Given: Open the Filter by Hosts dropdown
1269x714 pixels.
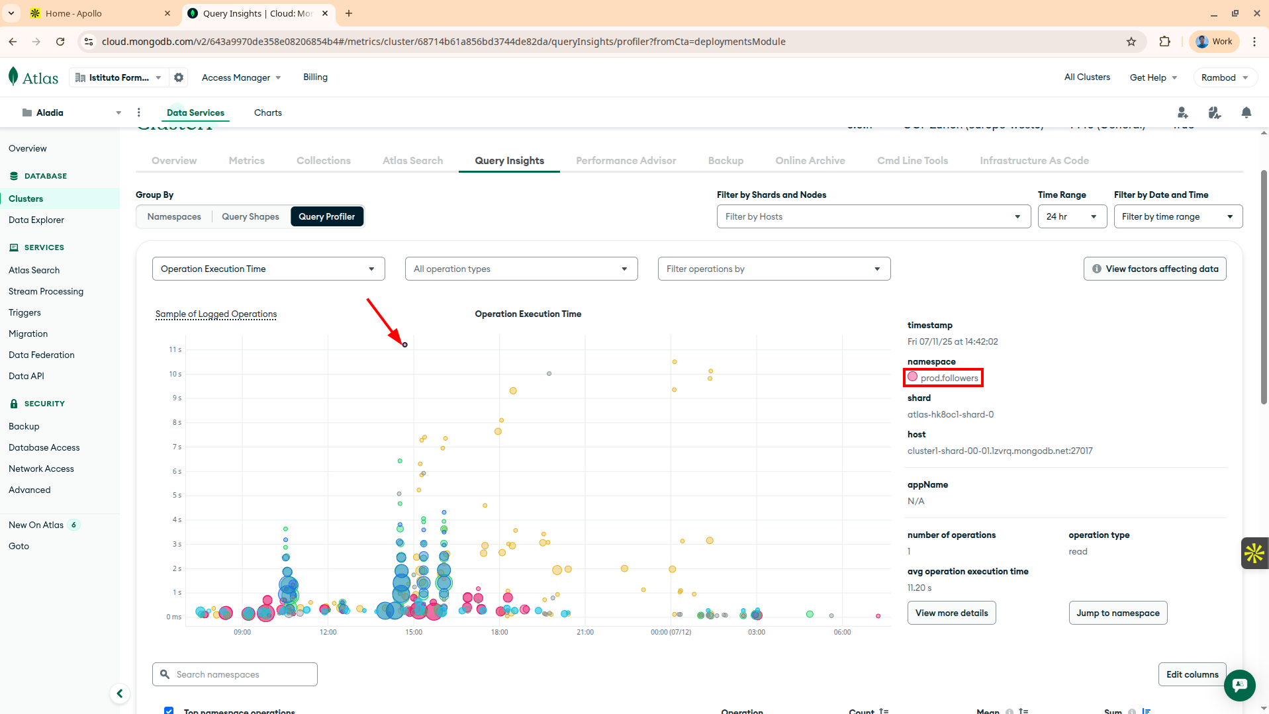Looking at the screenshot, I should pyautogui.click(x=873, y=216).
